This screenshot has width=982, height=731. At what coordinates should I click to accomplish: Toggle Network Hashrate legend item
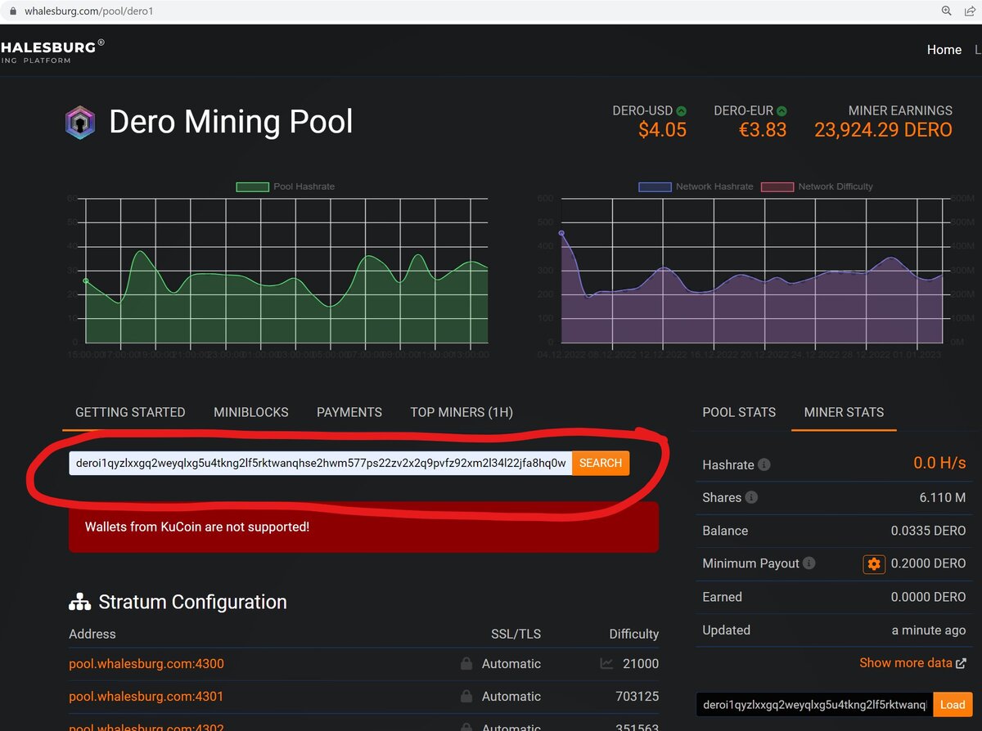click(696, 186)
